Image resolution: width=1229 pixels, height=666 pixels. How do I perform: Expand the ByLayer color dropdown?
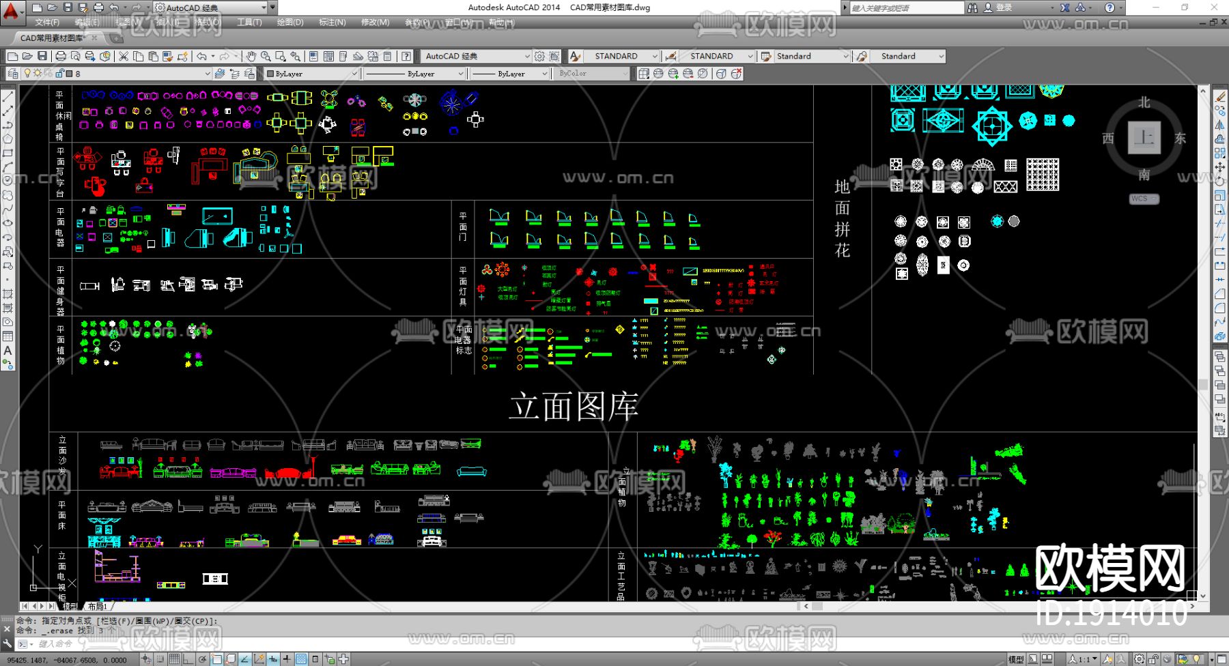(354, 74)
